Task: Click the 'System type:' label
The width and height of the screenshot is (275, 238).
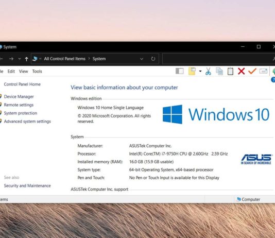Action: tap(89, 170)
